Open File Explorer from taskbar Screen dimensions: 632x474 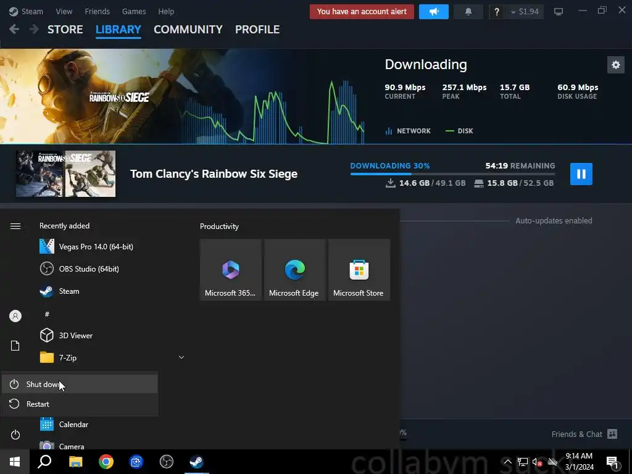(75, 462)
